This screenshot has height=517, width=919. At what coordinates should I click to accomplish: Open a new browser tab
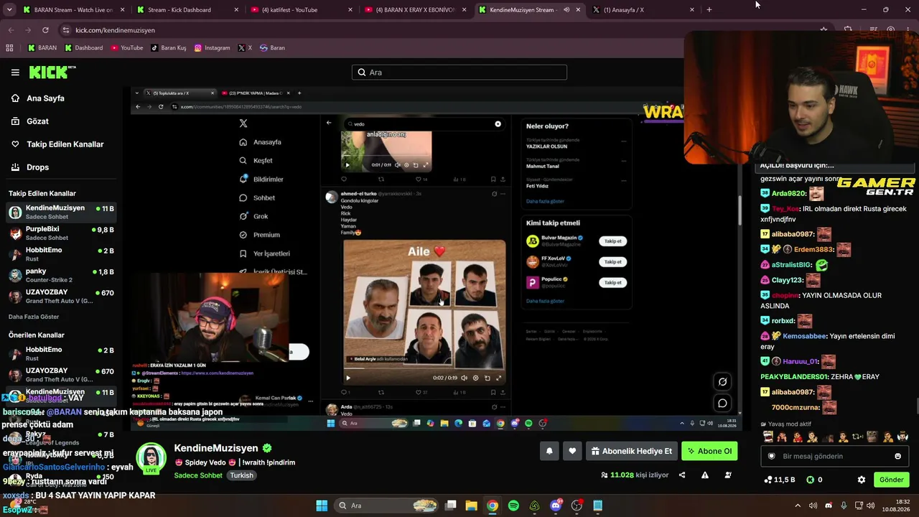[709, 10]
